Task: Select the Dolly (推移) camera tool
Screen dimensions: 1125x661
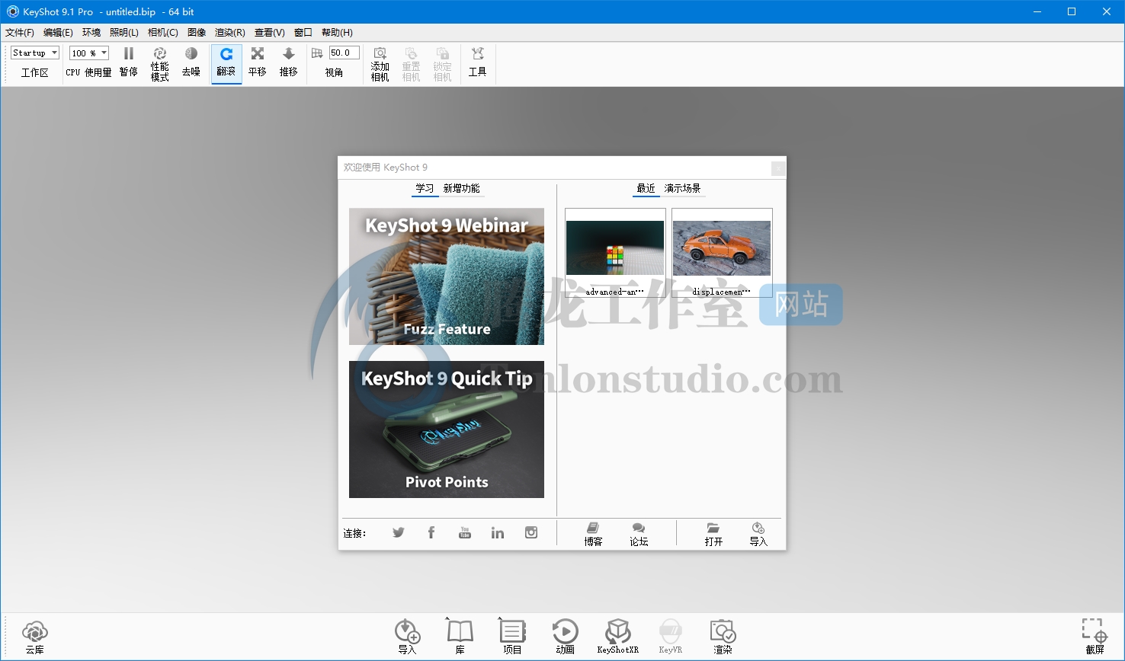Action: coord(289,62)
